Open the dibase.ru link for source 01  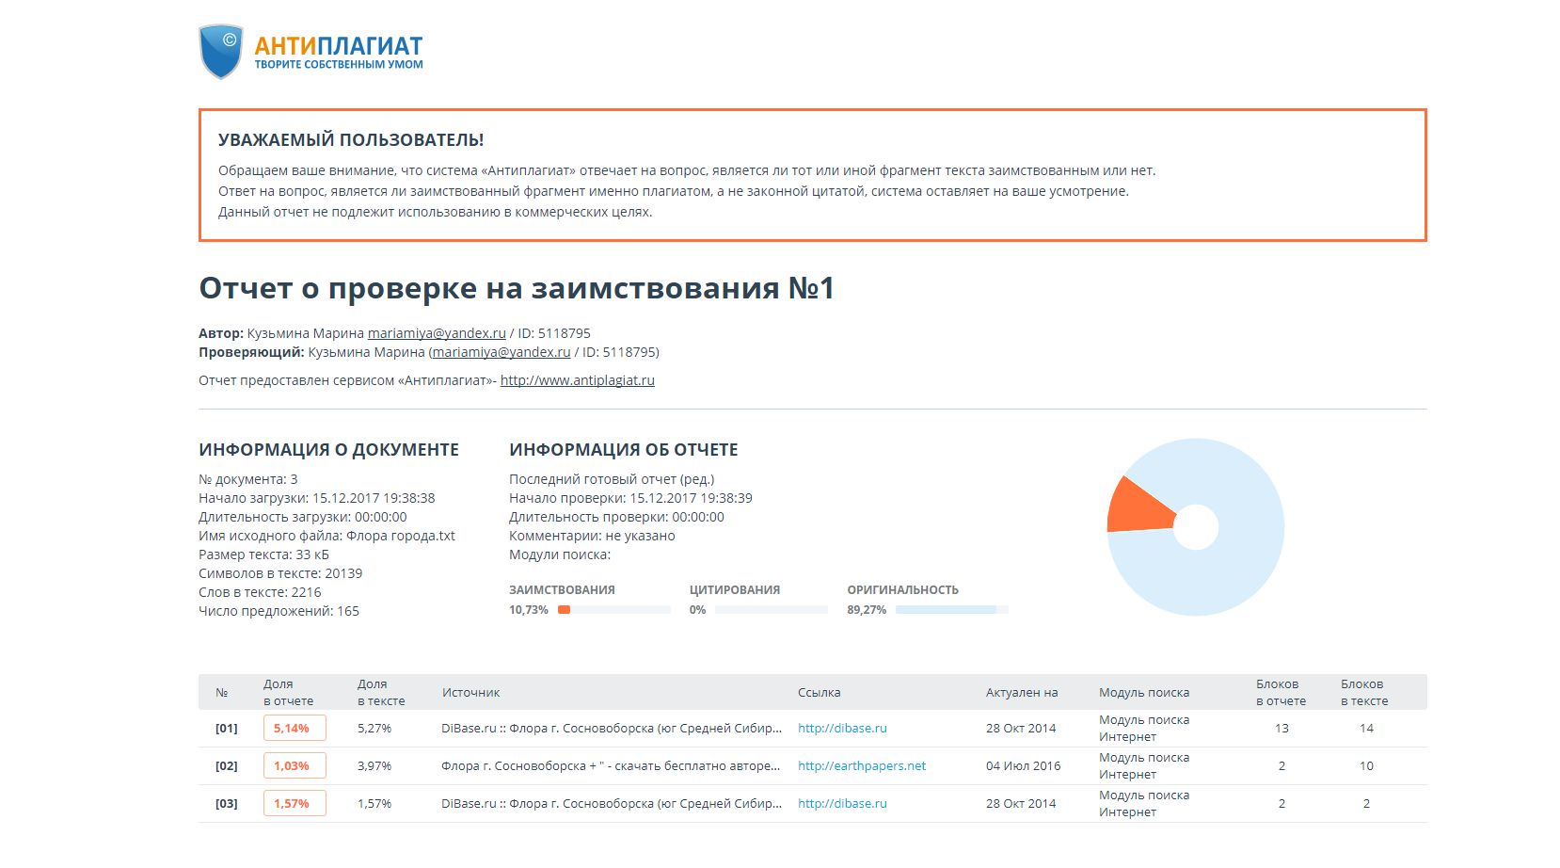842,728
